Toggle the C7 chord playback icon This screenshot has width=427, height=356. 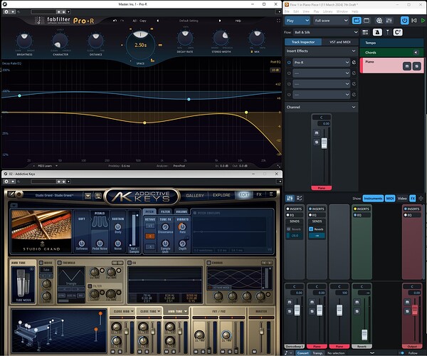pos(398,32)
